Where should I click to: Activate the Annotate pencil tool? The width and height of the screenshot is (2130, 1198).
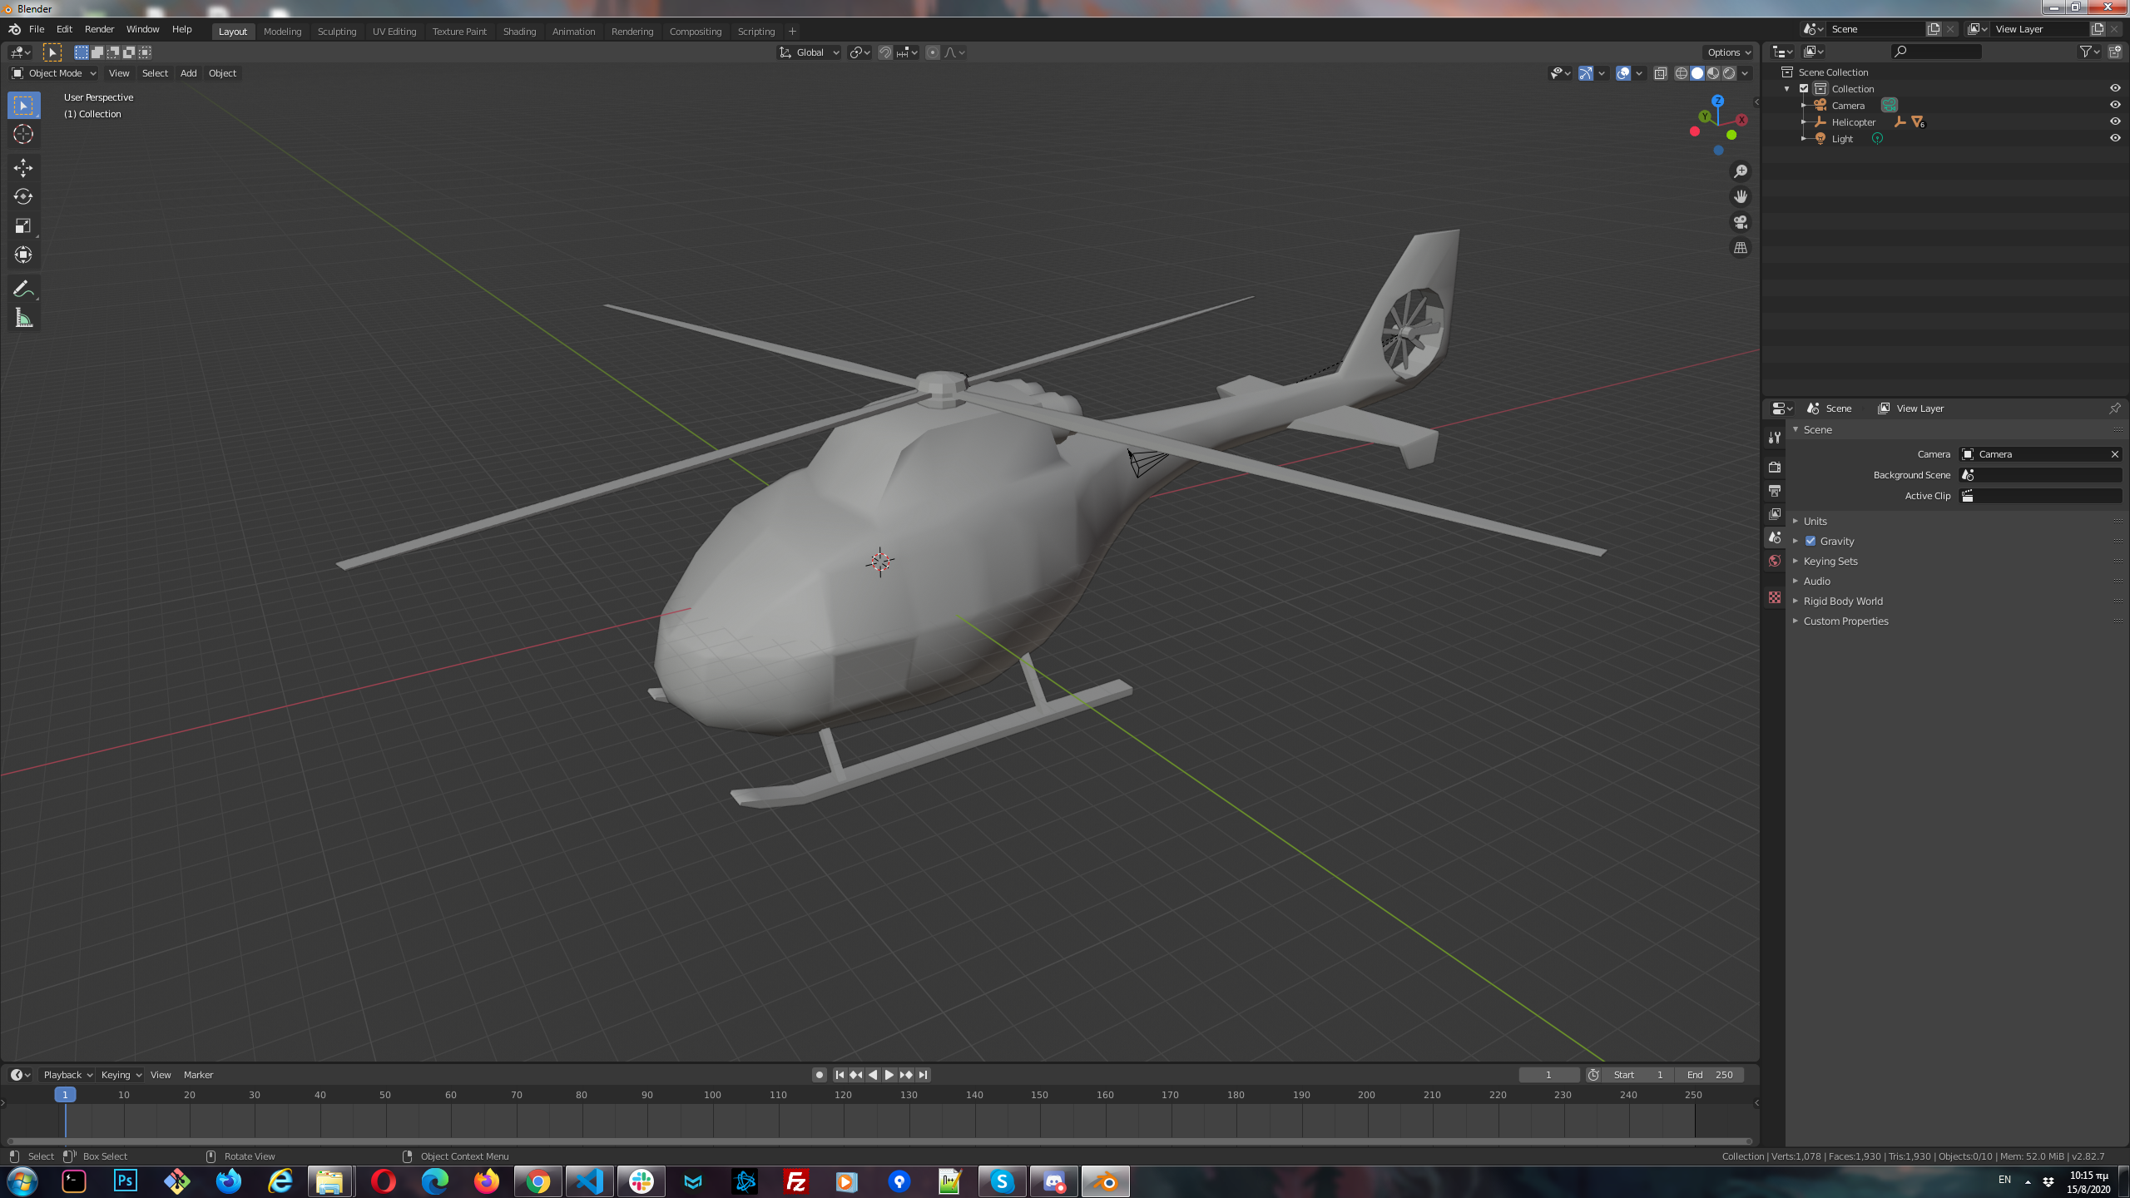(x=23, y=289)
